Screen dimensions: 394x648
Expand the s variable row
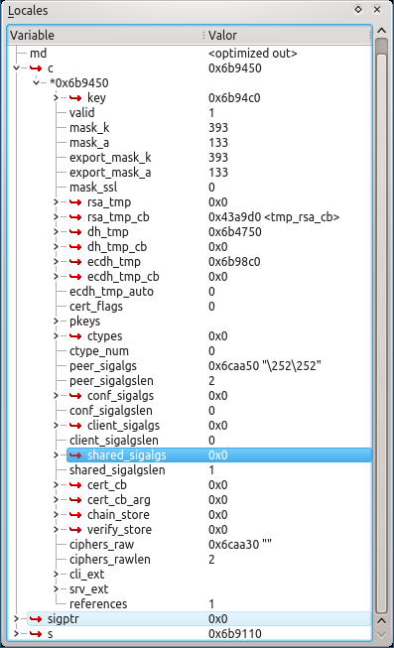pyautogui.click(x=17, y=633)
